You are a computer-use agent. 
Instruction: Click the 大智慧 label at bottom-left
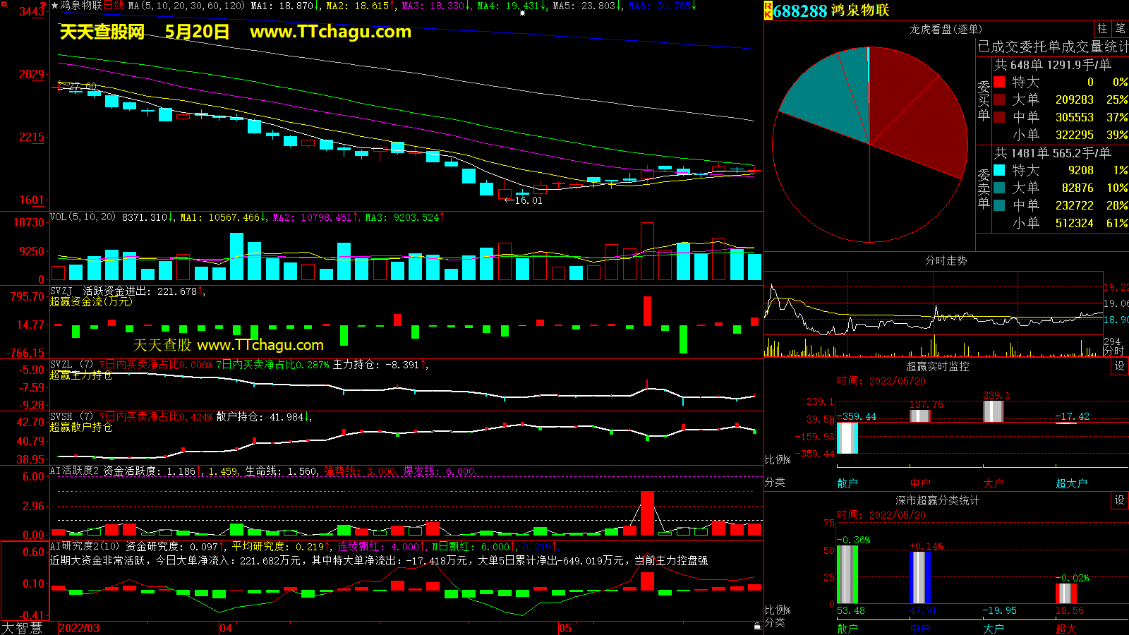coord(22,628)
